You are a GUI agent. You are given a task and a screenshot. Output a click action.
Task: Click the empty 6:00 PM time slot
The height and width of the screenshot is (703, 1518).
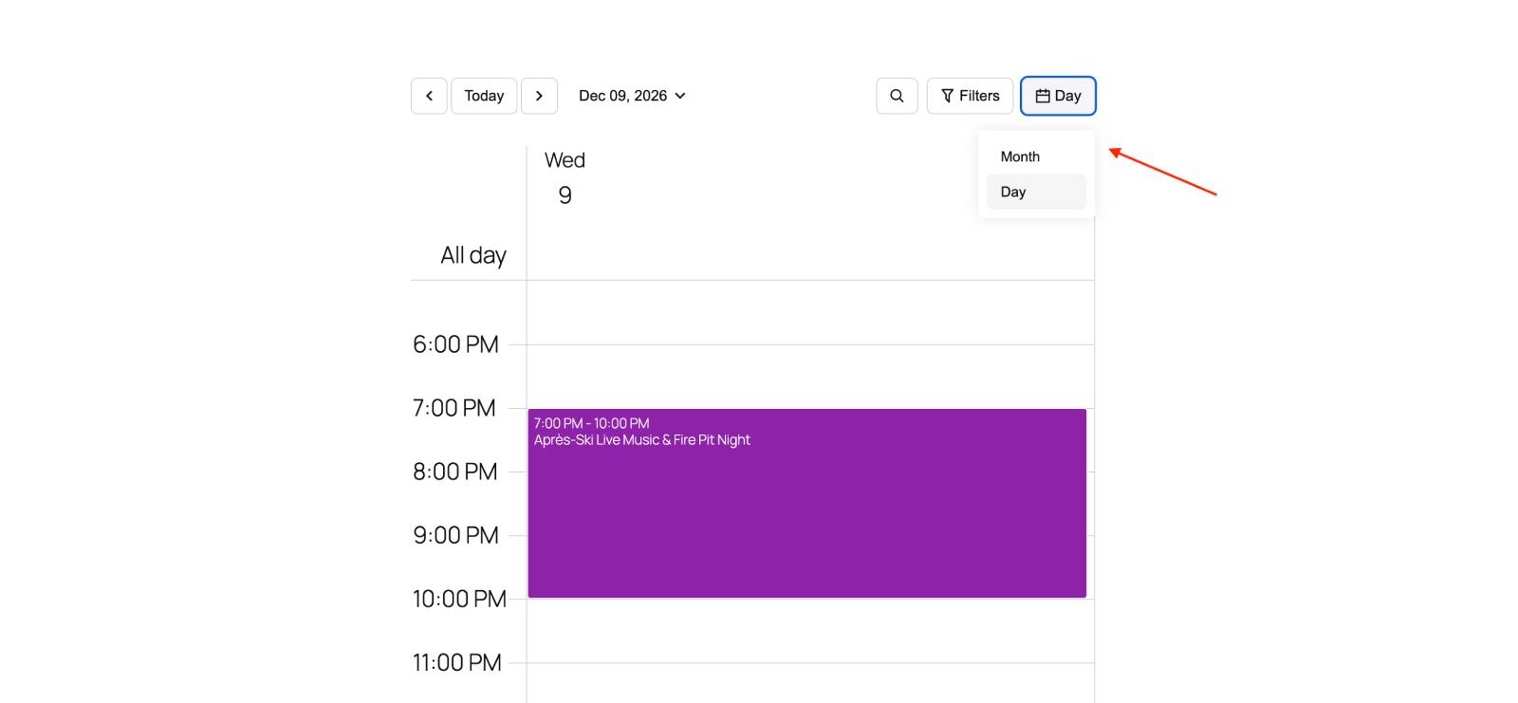806,376
